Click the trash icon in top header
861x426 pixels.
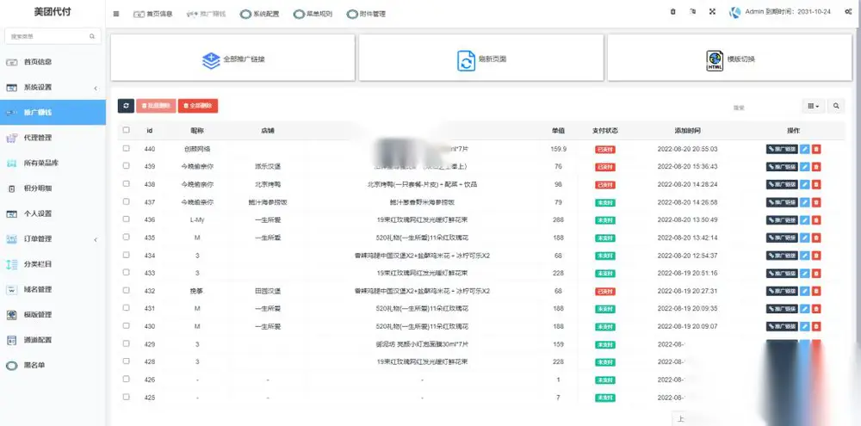[x=672, y=11]
